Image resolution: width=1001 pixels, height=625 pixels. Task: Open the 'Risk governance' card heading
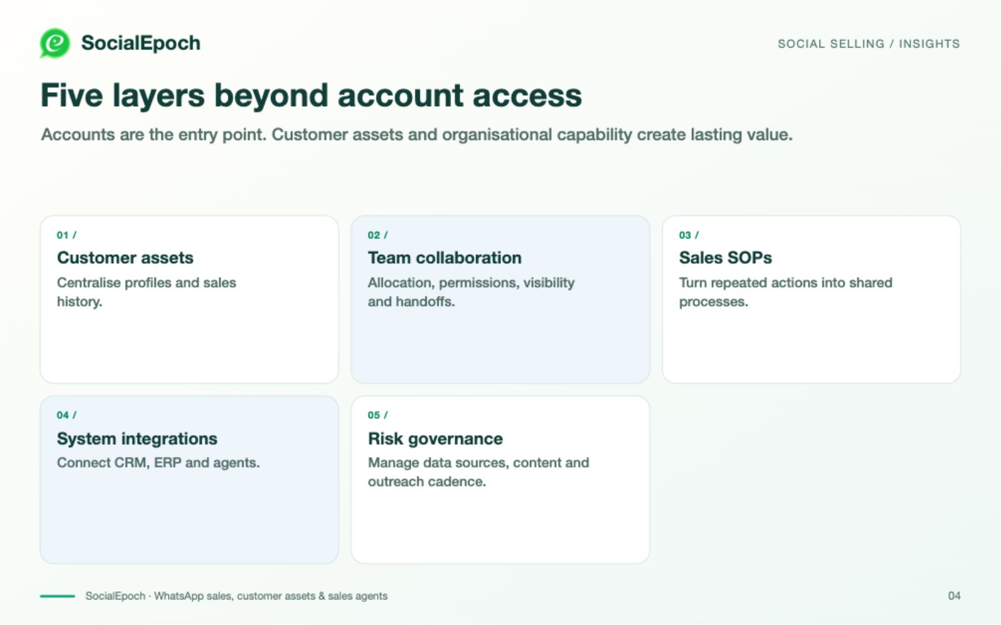[x=435, y=439]
